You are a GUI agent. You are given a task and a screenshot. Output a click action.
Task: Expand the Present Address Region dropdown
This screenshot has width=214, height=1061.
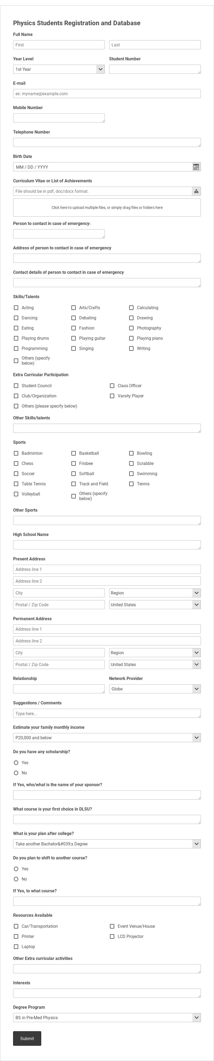tap(155, 593)
